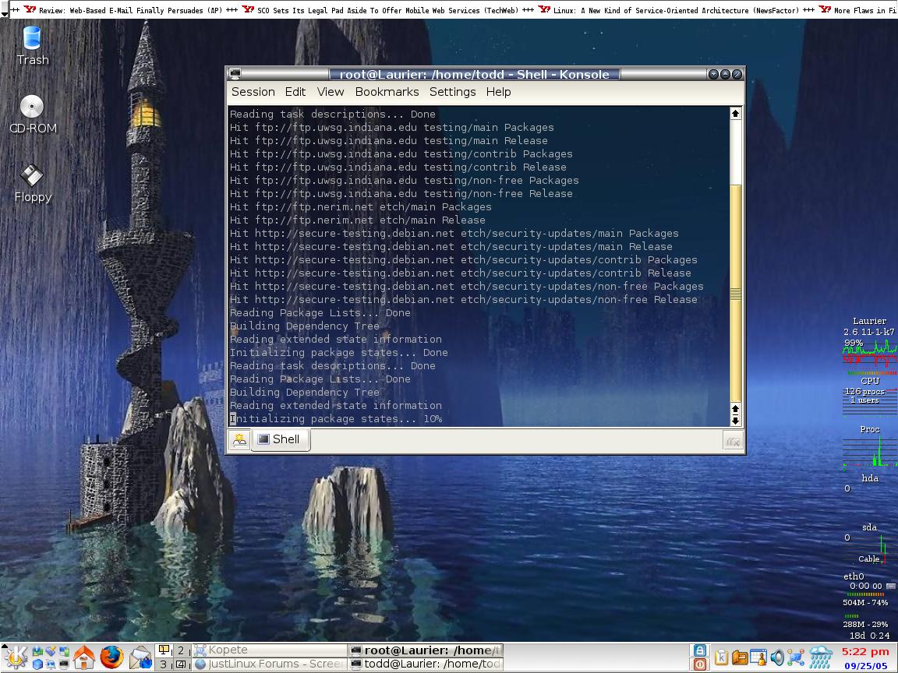
Task: Switch to virtual desktop 3 in pager
Action: (x=164, y=664)
